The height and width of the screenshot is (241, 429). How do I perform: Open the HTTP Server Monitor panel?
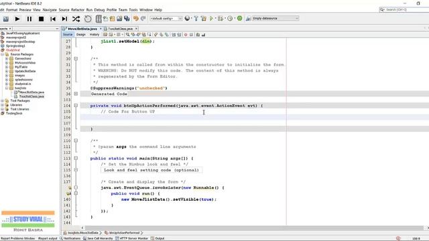point(132,238)
